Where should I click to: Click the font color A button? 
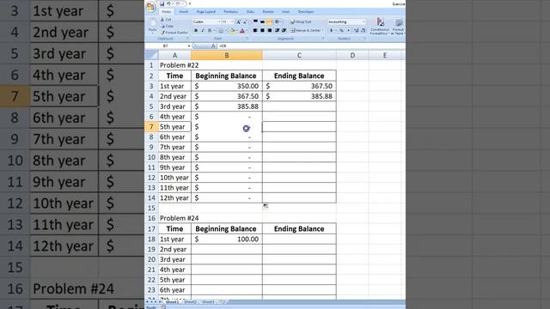[242, 31]
